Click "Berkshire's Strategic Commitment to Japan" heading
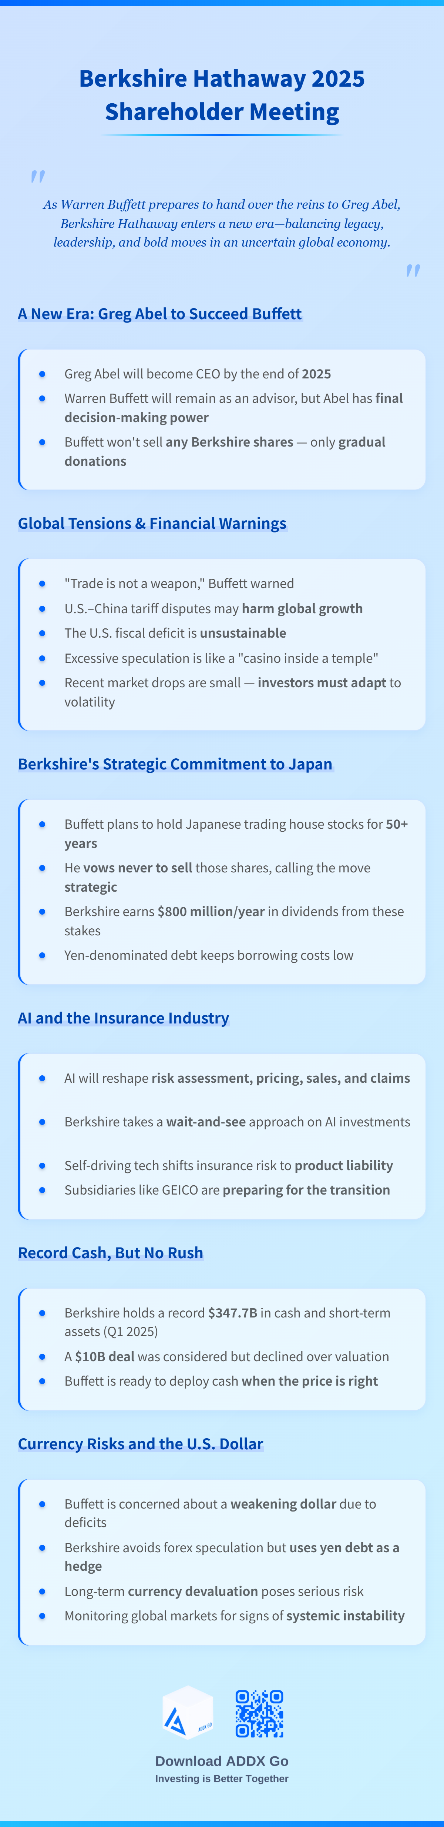 click(x=175, y=764)
